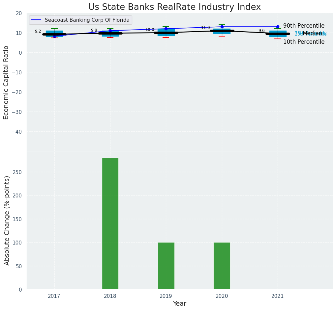Click the 2020 green change bar
This screenshot has width=336, height=310.
[x=222, y=266]
